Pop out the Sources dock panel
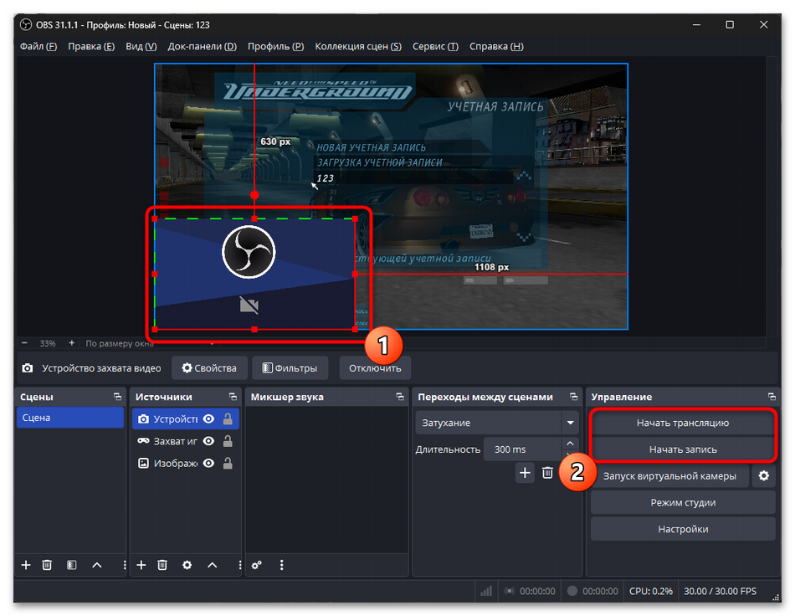 (x=233, y=397)
